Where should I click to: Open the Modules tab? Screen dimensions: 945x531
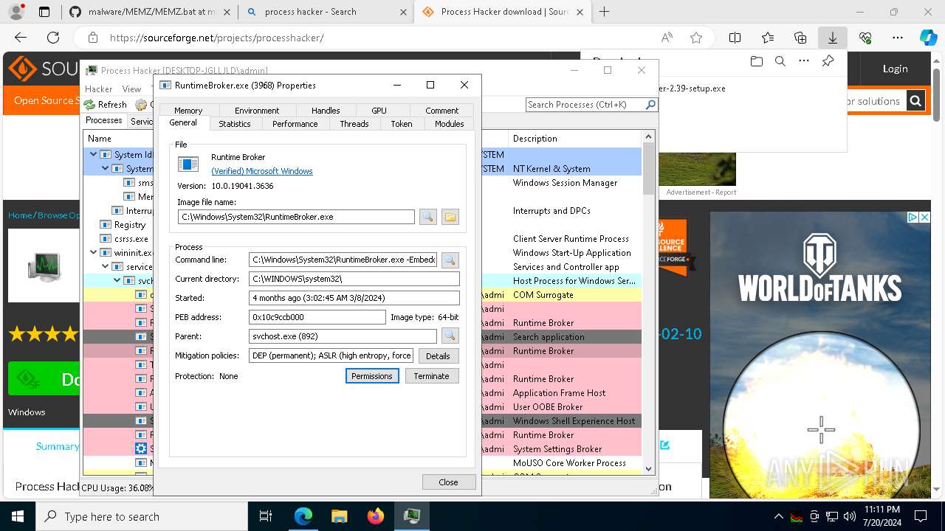[449, 124]
